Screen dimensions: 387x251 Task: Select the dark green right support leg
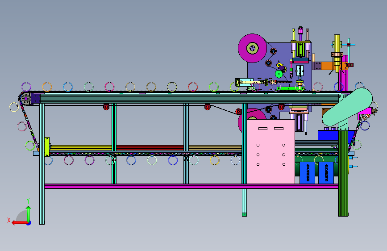click(x=343, y=173)
